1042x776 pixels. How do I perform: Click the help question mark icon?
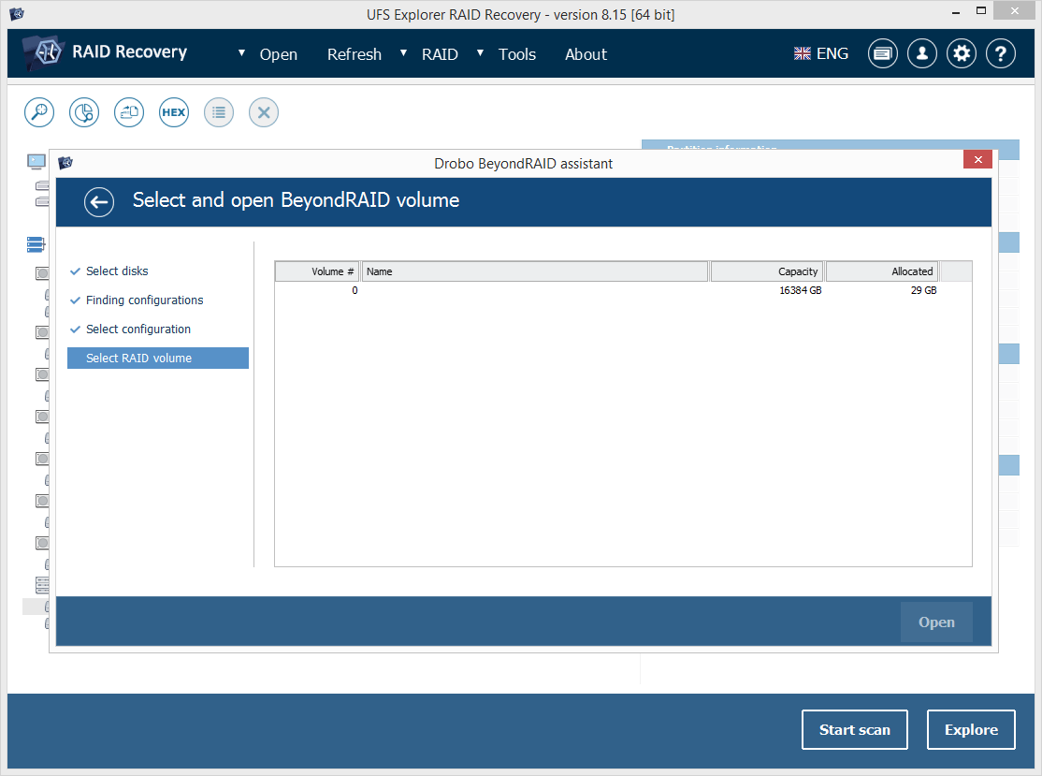(1001, 54)
